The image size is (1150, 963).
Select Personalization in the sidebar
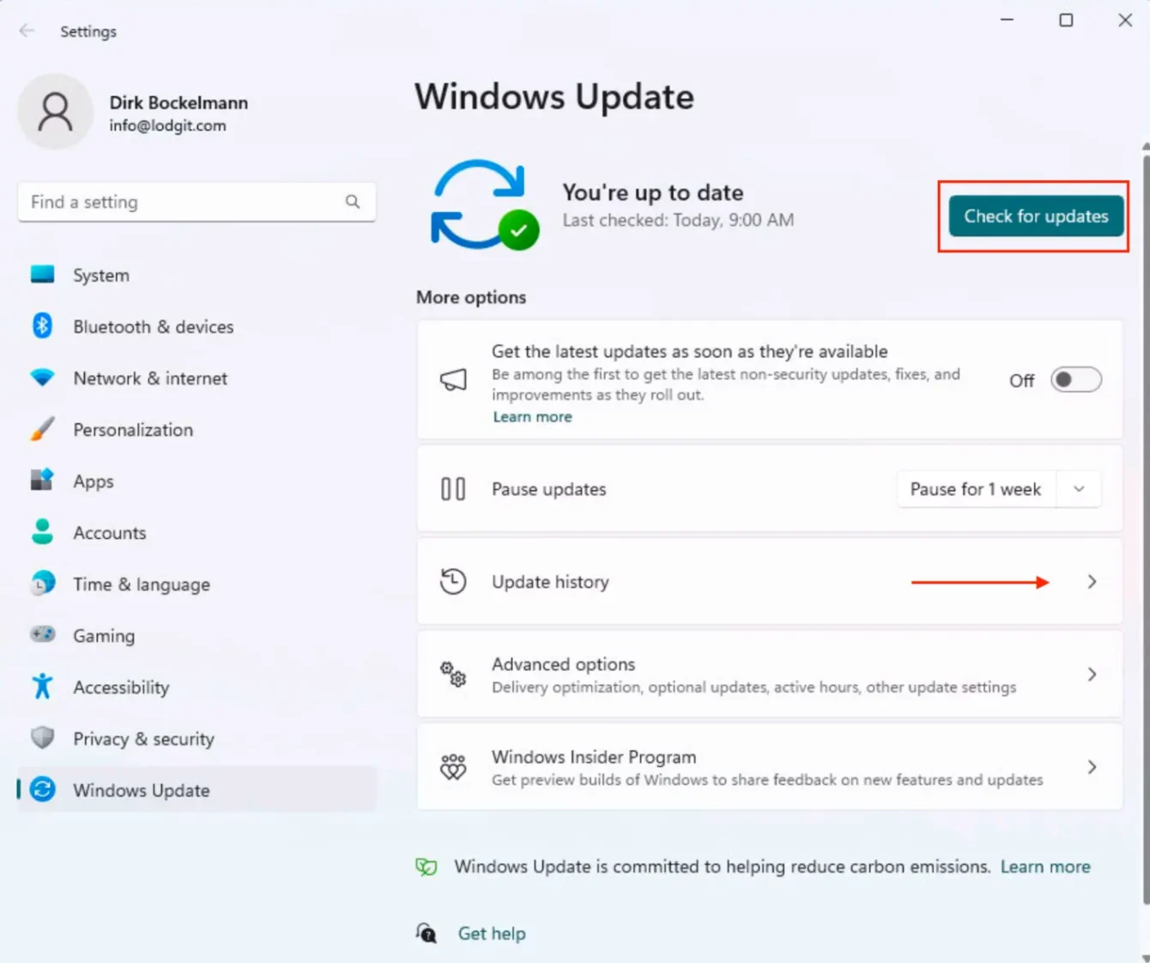pyautogui.click(x=197, y=429)
